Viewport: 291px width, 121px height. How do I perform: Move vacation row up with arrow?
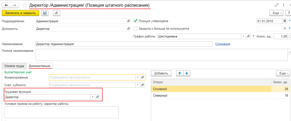180,73
